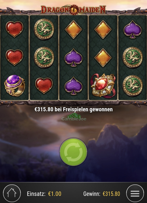Tap the bottom dragon coin on reel five
147x203 pixels.
click(133, 86)
